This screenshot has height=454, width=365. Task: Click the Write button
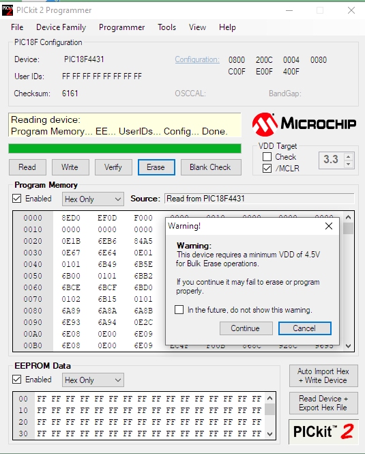[x=70, y=167]
